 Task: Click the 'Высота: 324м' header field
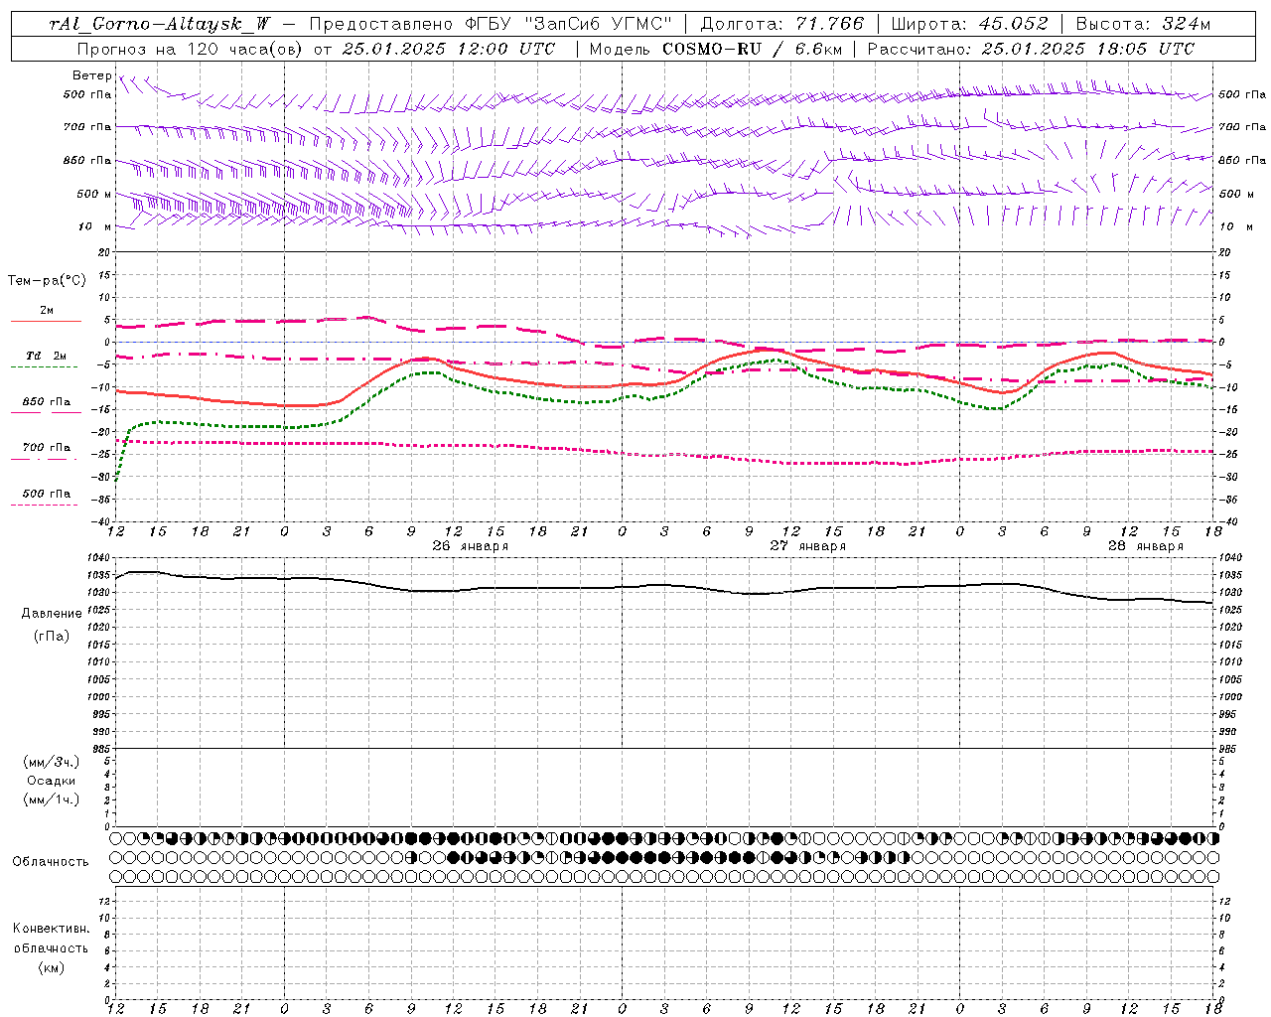1144,24
